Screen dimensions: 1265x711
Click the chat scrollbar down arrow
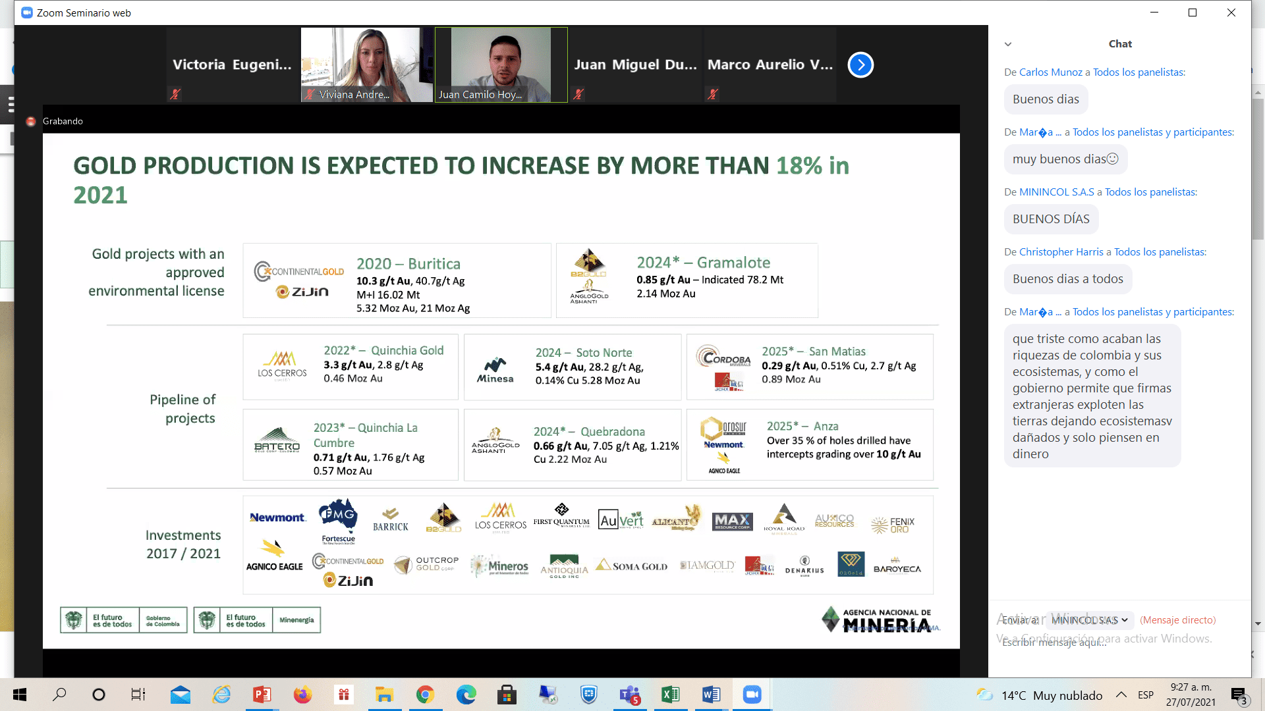point(1258,623)
